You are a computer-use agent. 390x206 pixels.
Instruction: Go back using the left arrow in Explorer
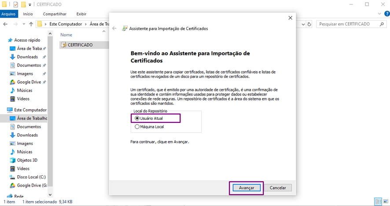pyautogui.click(x=5, y=24)
